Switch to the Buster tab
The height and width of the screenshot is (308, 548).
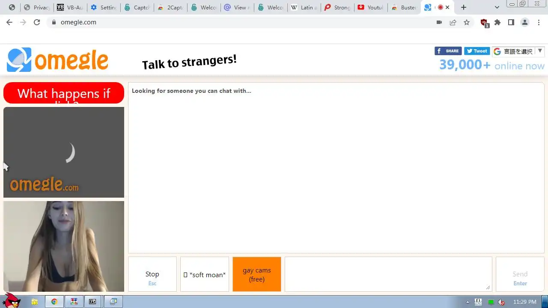click(404, 7)
